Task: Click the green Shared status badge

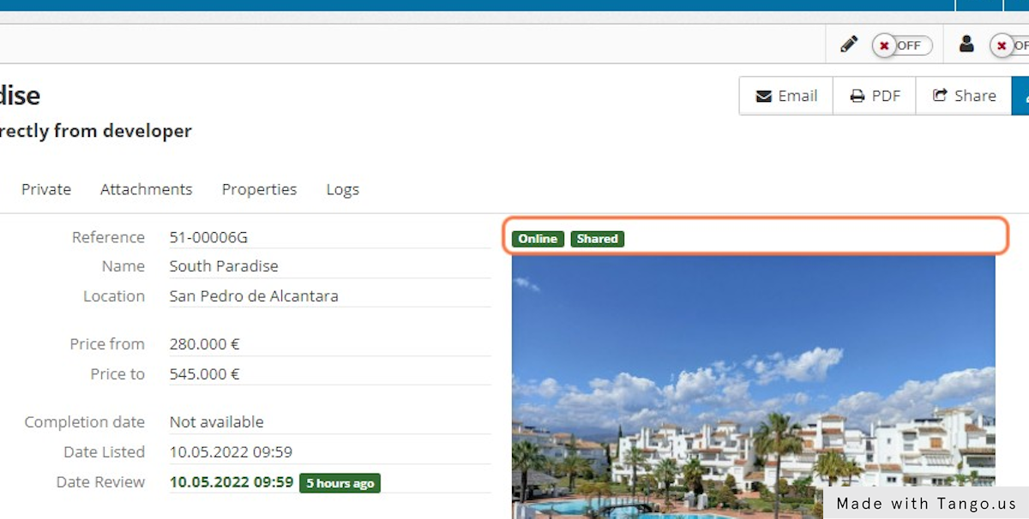Action: (598, 239)
